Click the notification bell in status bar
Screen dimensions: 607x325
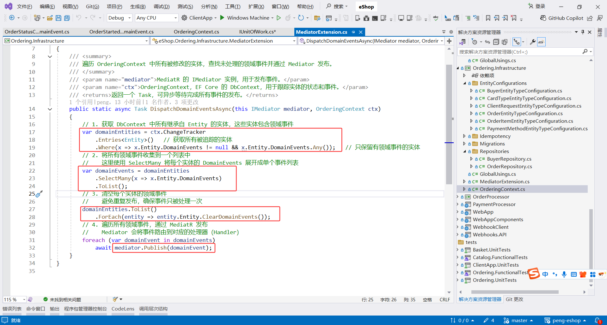click(x=598, y=321)
